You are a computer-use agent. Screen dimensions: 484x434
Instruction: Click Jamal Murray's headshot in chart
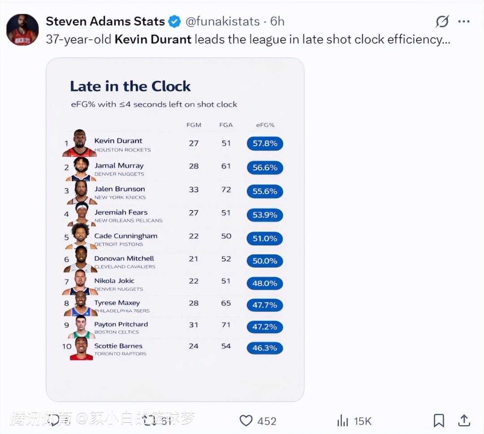click(81, 169)
